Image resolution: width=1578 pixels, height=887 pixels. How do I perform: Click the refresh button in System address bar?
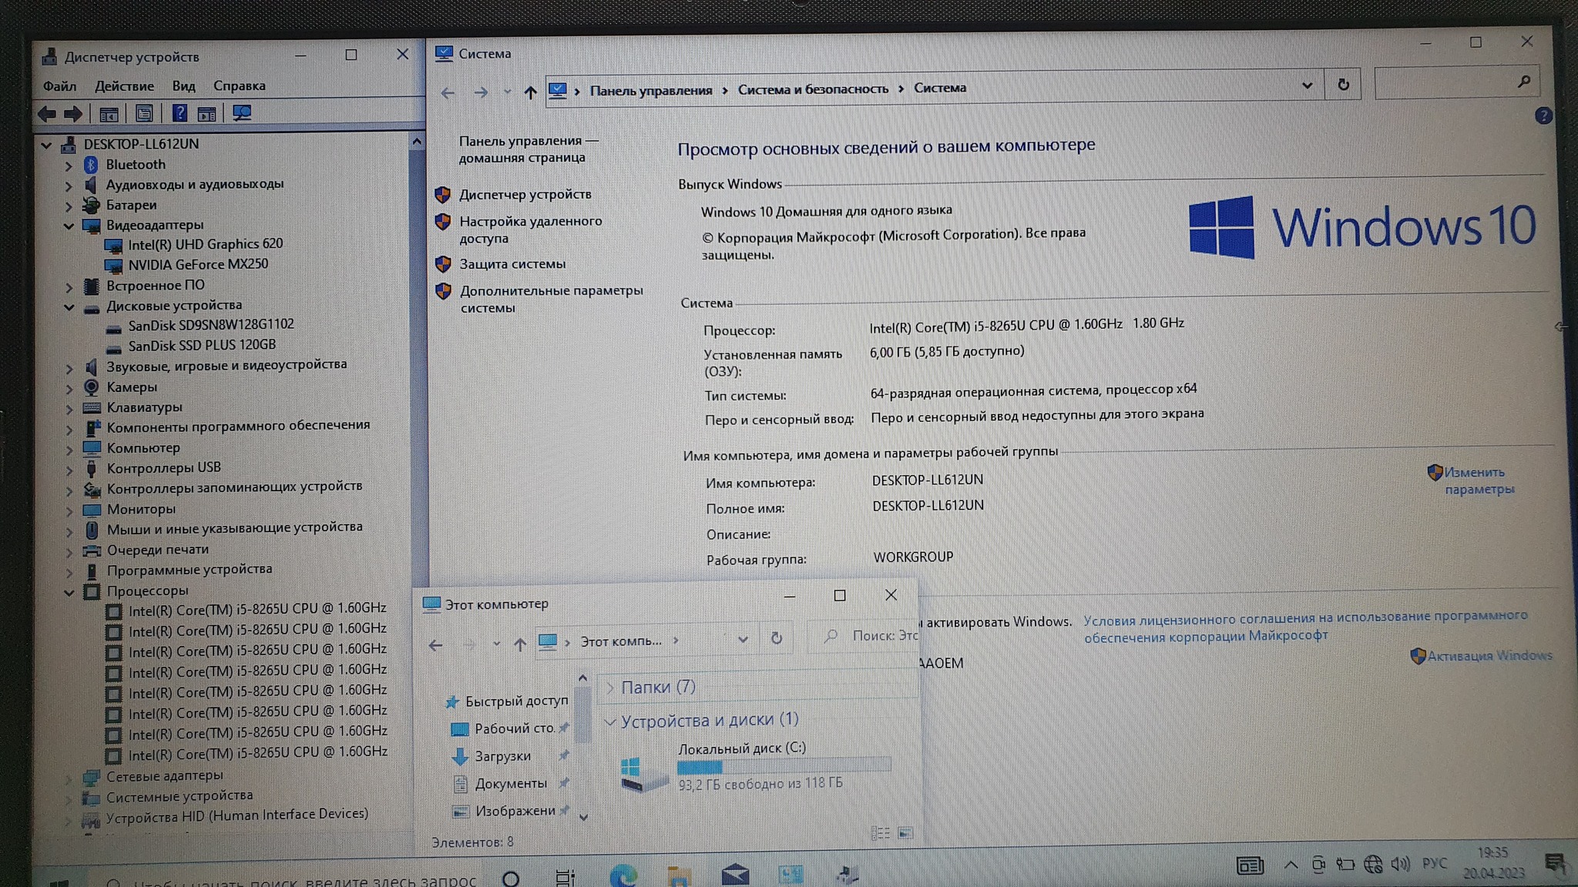tap(1343, 85)
